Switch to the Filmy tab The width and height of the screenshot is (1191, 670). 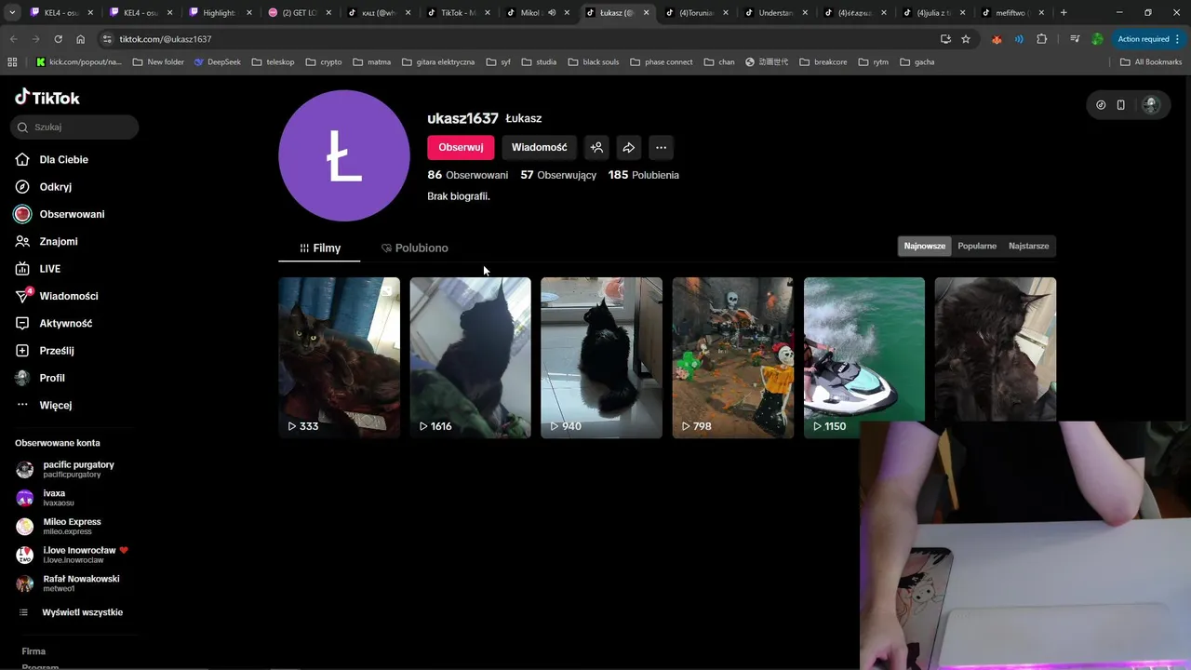tap(319, 248)
